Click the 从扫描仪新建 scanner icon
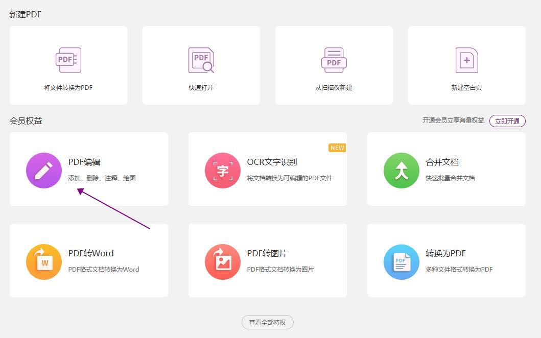This screenshot has width=541, height=338. [334, 60]
